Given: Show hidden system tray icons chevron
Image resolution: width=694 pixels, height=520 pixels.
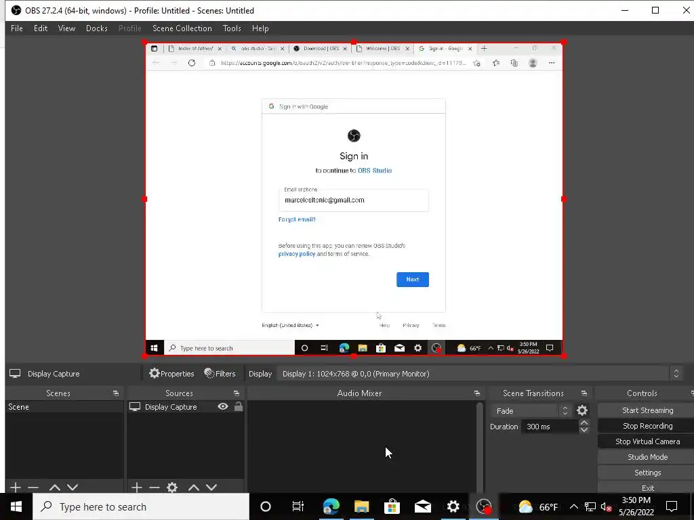Looking at the screenshot, I should click(573, 506).
